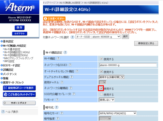
Task: Click help icon for SSID内分離(セパレータ)
Action: [74, 94]
